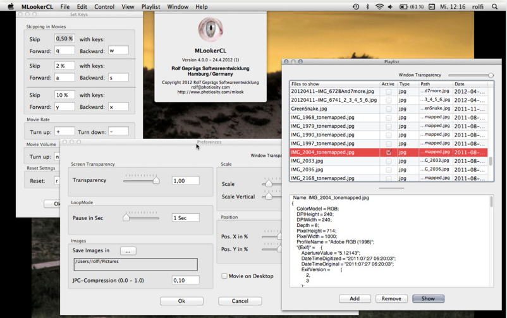
Task: Click the Skip 0,50 % field
Action: tap(64, 39)
